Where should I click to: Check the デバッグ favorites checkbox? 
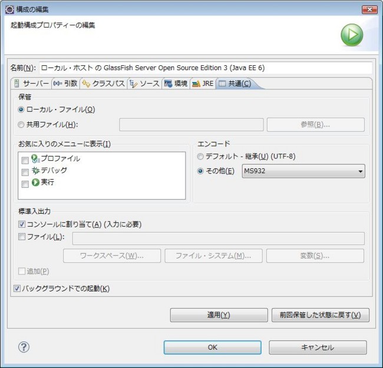(25, 173)
